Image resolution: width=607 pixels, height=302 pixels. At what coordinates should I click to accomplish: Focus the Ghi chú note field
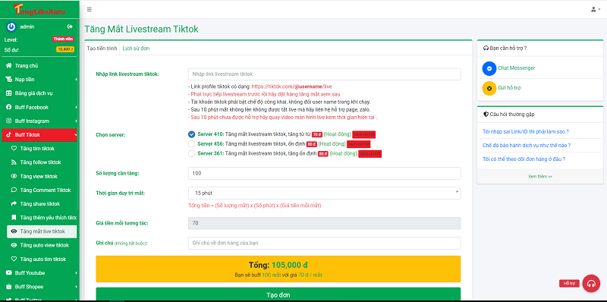pos(325,243)
